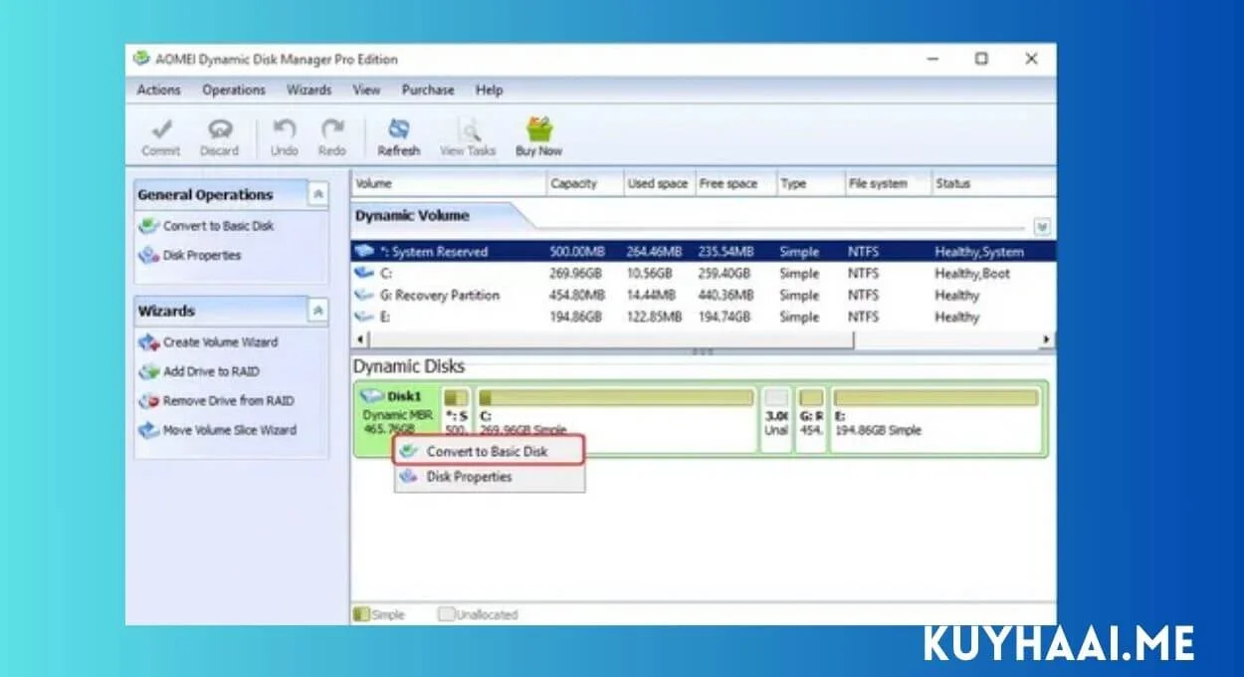Image resolution: width=1244 pixels, height=677 pixels.
Task: Sort by Free space column header
Action: pyautogui.click(x=733, y=184)
